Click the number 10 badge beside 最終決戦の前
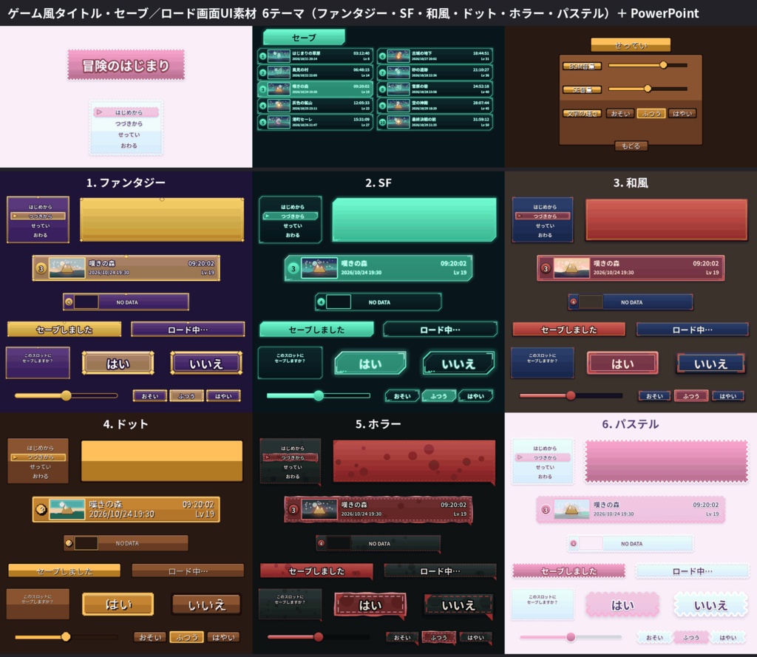 (382, 122)
